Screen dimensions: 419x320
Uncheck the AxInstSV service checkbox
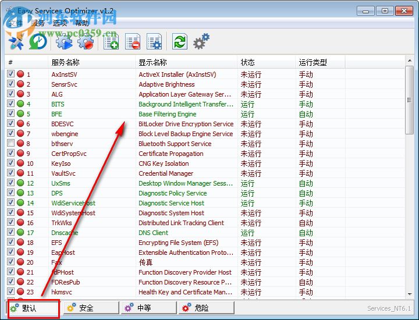(x=10, y=74)
